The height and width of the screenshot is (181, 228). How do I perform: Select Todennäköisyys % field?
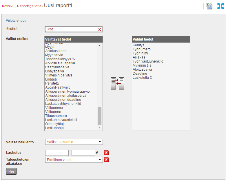pyautogui.click(x=60, y=59)
